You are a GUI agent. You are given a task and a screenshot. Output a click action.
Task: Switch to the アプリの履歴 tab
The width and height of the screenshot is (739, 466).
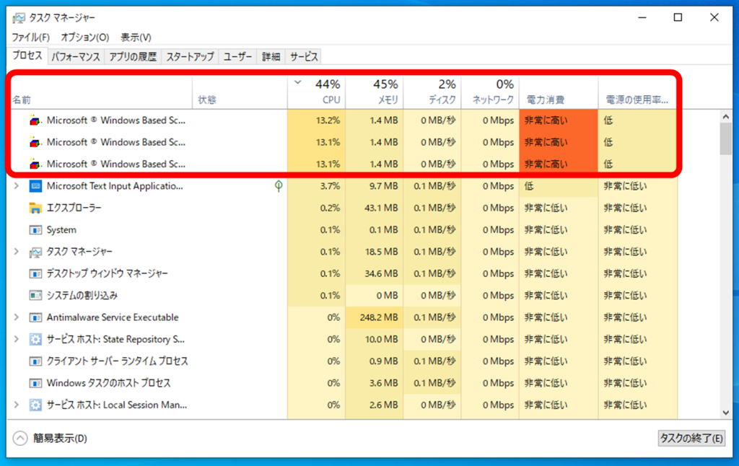133,57
